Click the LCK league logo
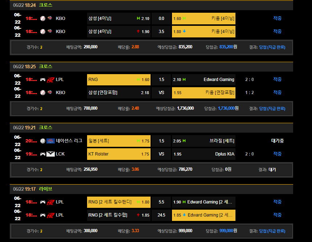Image resolution: width=312 pixels, height=242 pixels. [50, 154]
